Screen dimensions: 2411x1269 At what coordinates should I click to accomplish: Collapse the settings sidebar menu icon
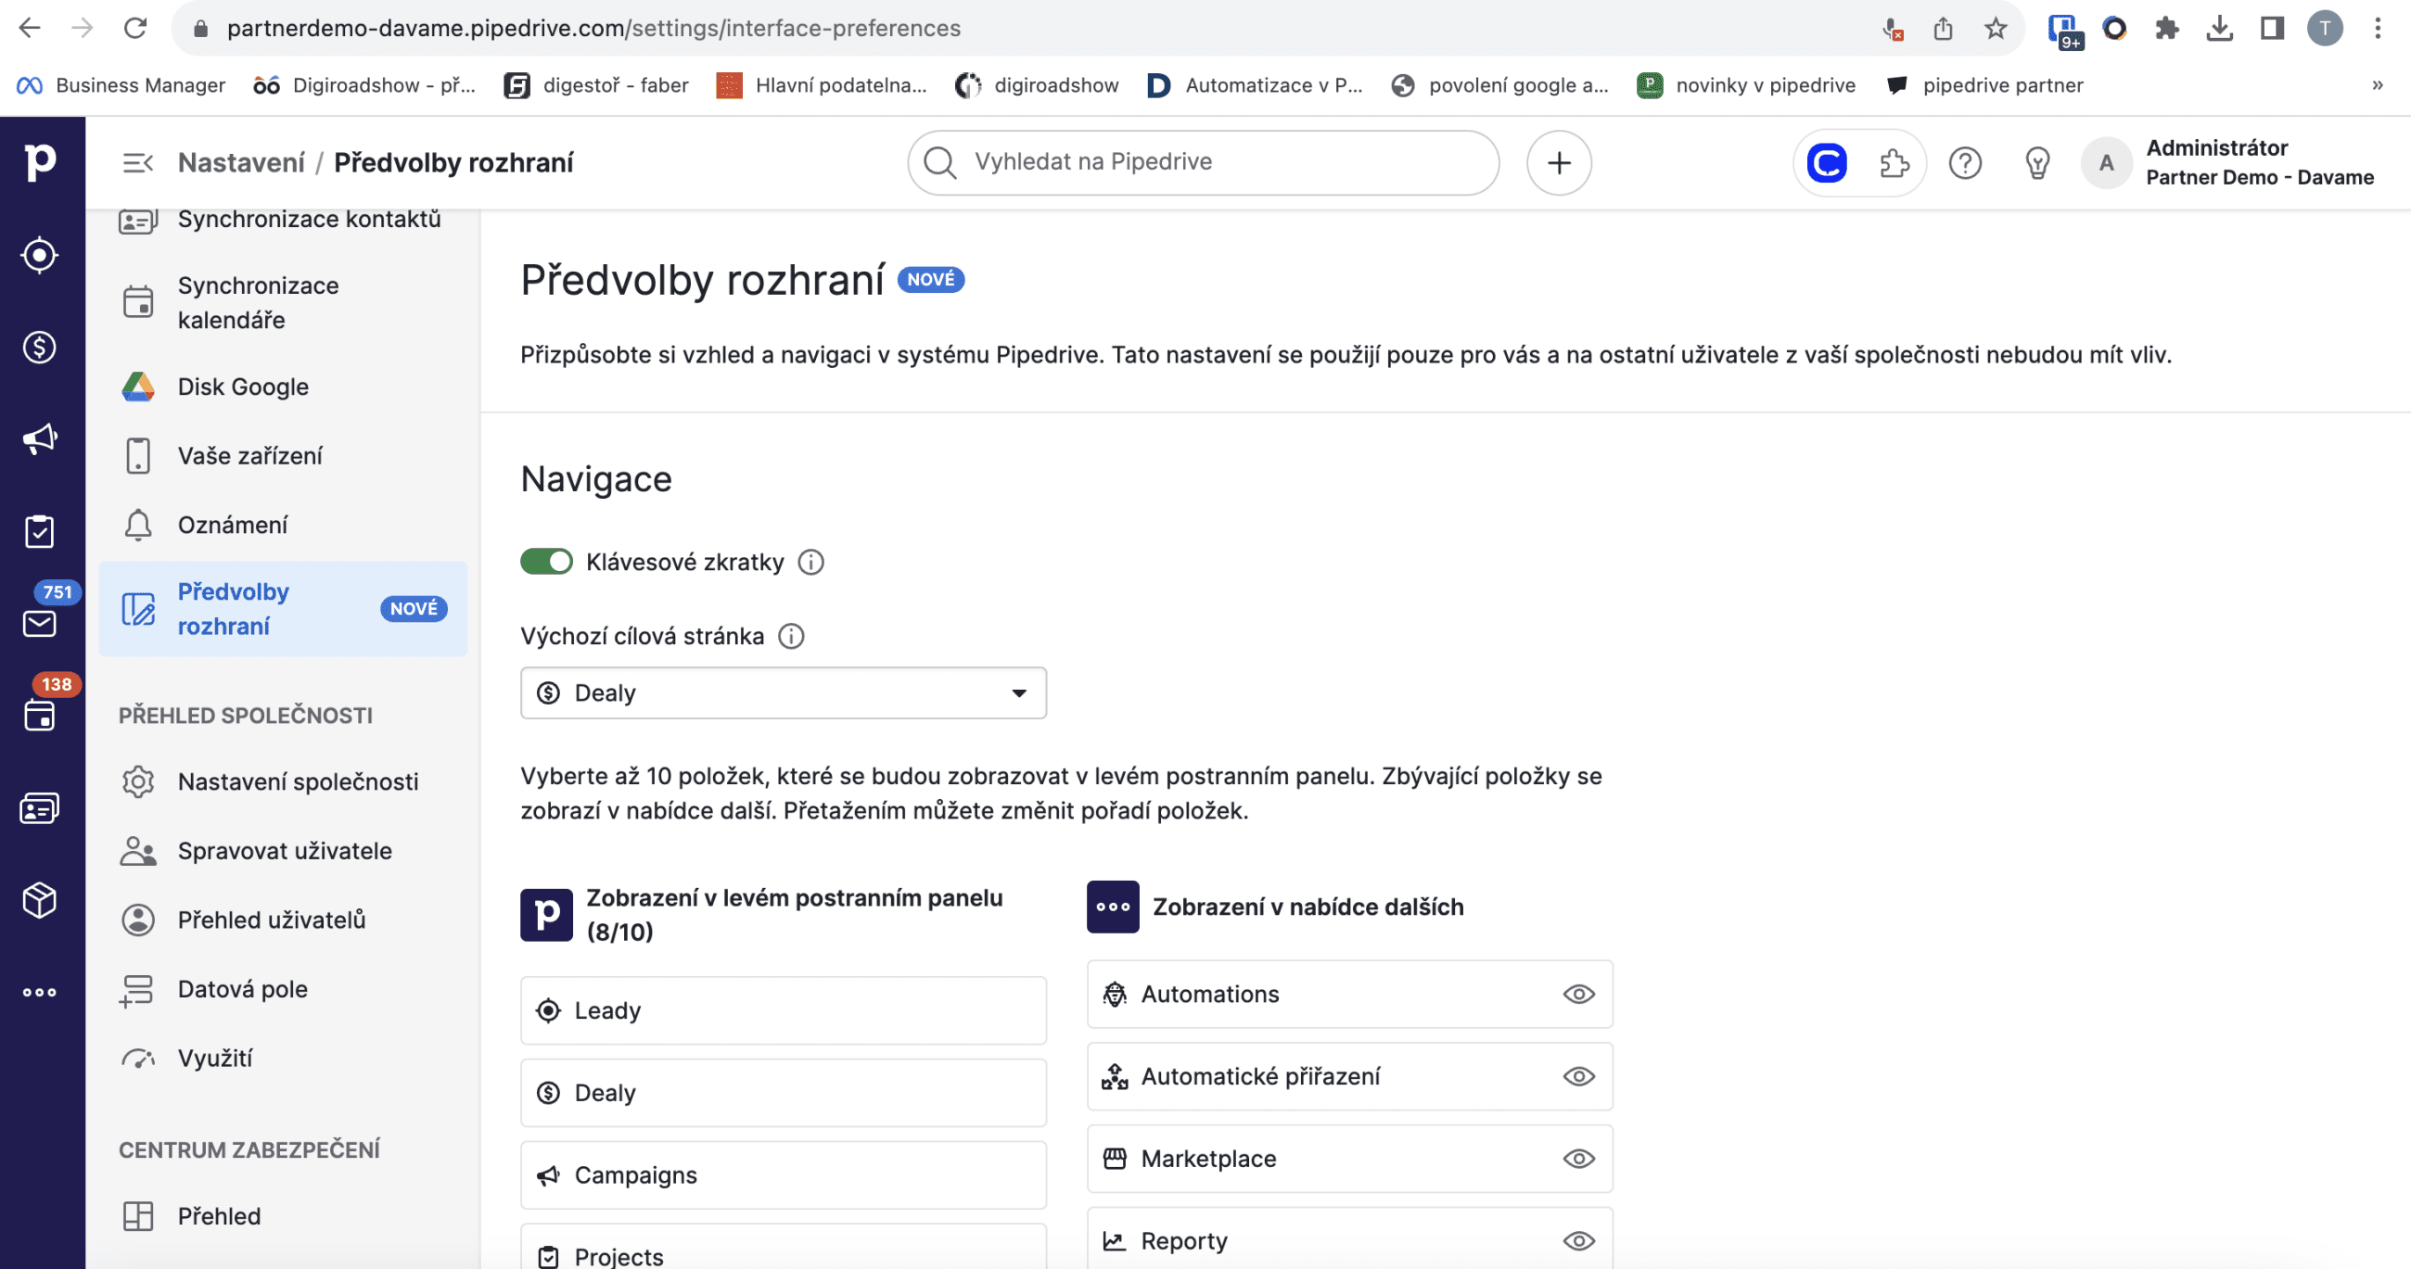pyautogui.click(x=137, y=163)
